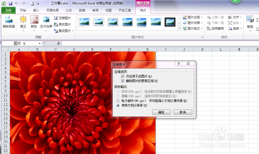Select the Print (220 ppi) radio option
Image resolution: width=259 pixels, height=154 pixels.
[x=118, y=92]
